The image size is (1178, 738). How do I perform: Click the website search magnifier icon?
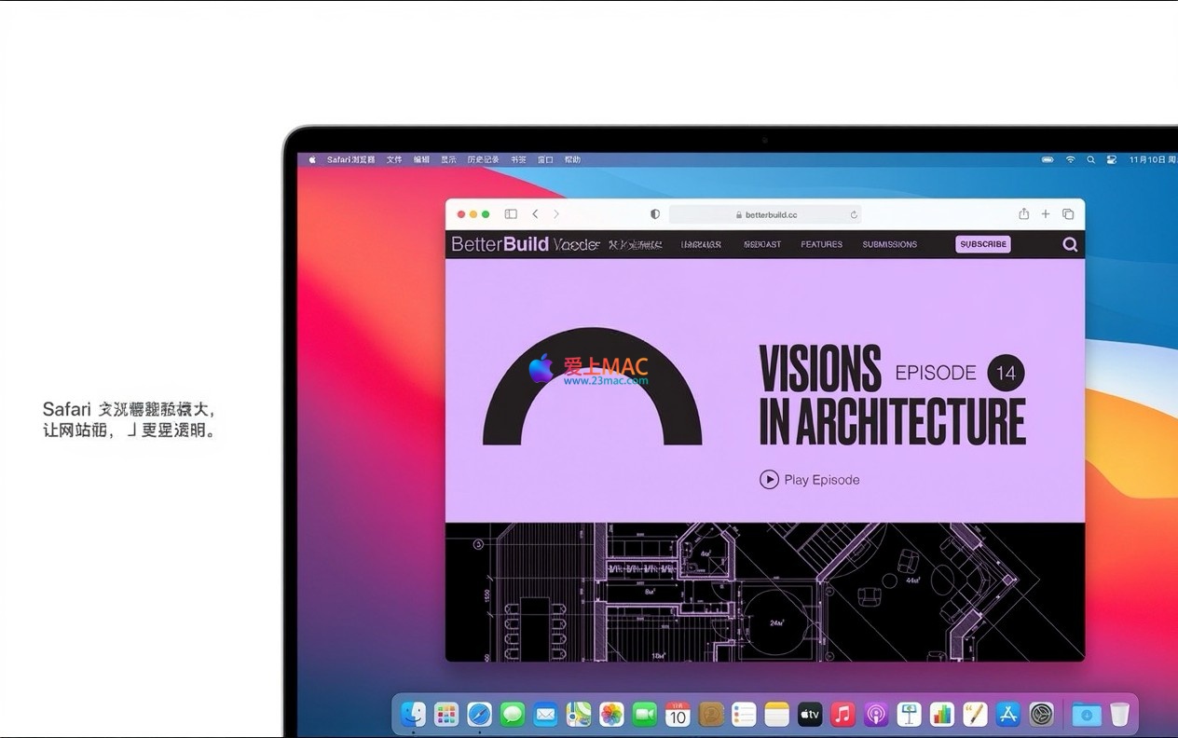click(x=1070, y=244)
